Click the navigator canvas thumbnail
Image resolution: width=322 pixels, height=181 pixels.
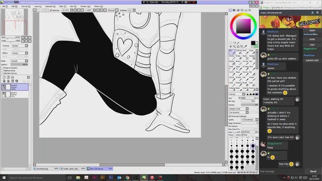point(16,22)
